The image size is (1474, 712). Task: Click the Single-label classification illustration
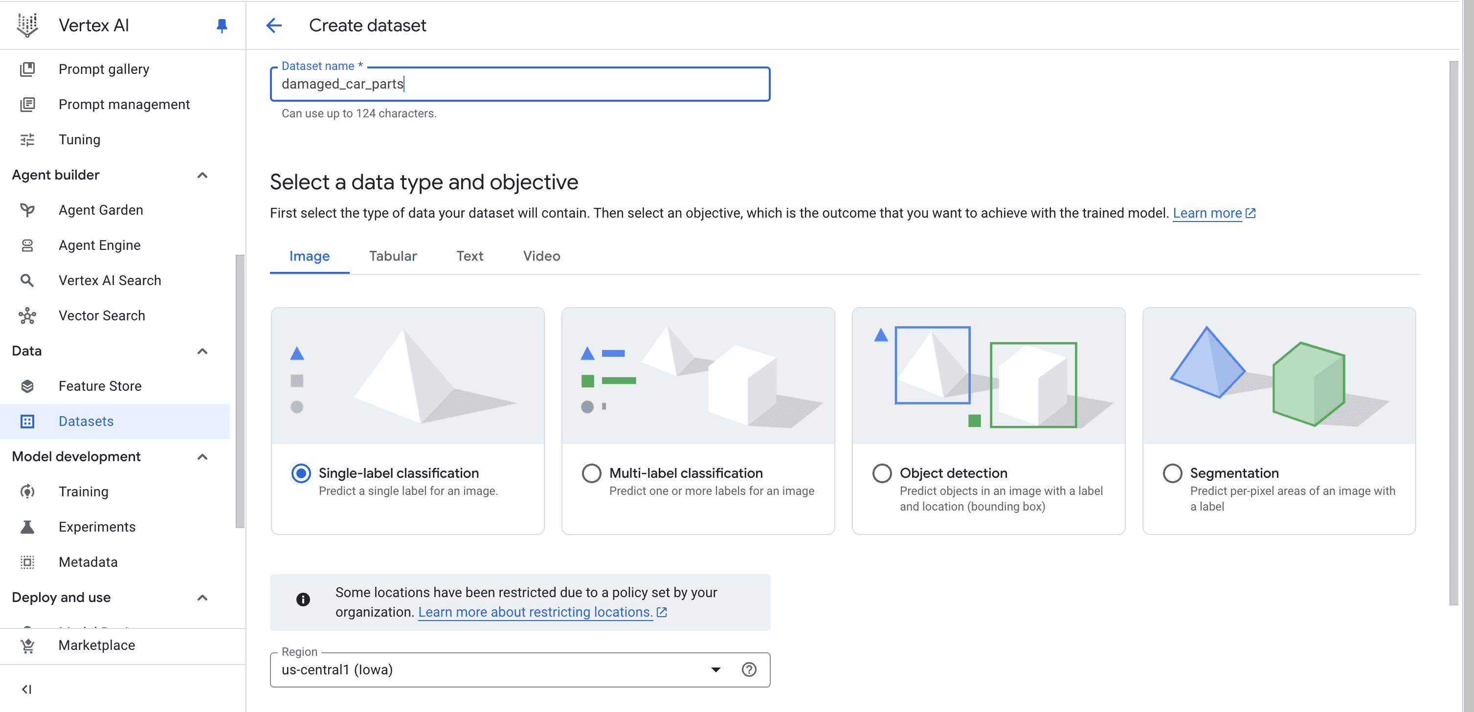tap(407, 376)
